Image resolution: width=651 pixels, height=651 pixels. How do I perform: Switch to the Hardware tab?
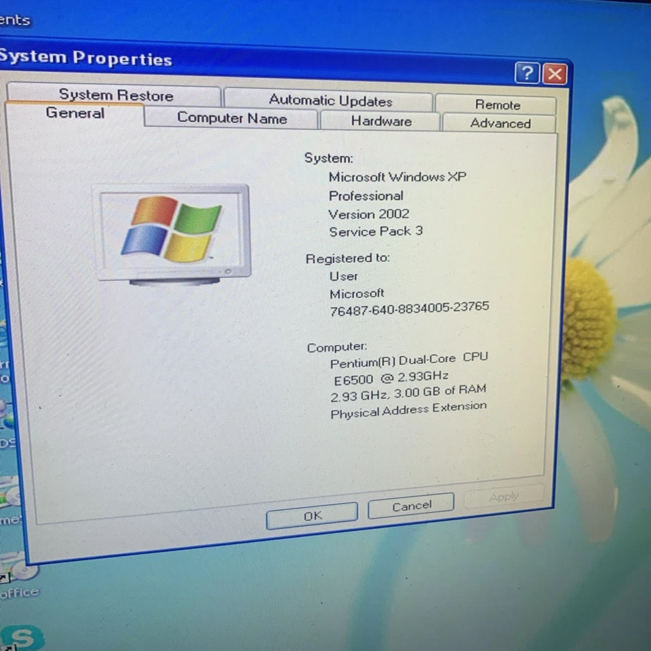(x=381, y=121)
